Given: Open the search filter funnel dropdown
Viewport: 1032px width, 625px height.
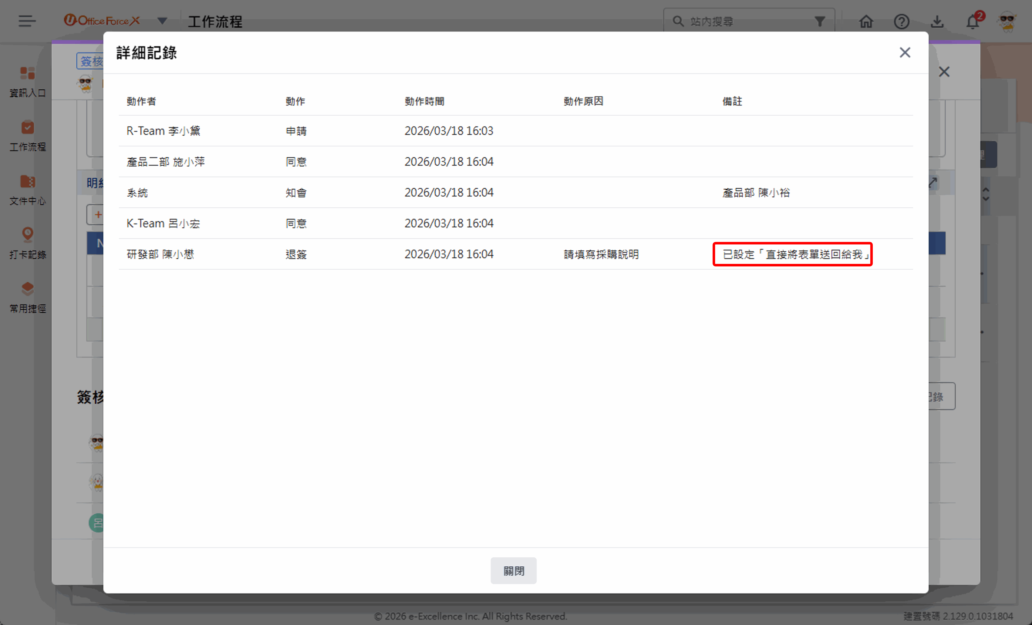Looking at the screenshot, I should (820, 21).
